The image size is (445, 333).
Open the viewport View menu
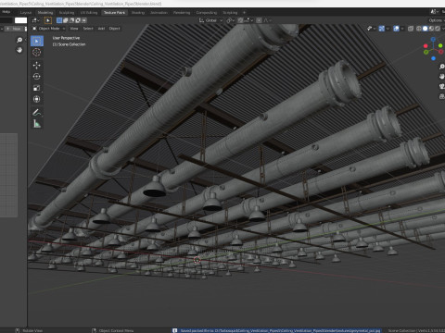point(74,29)
